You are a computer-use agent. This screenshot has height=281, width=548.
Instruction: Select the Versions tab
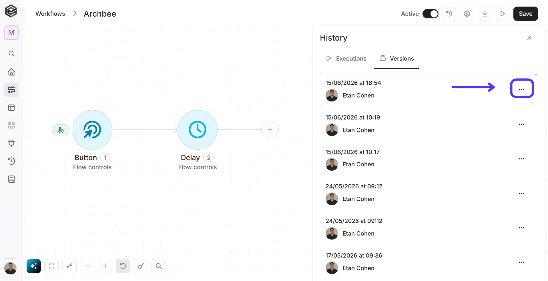pyautogui.click(x=396, y=59)
